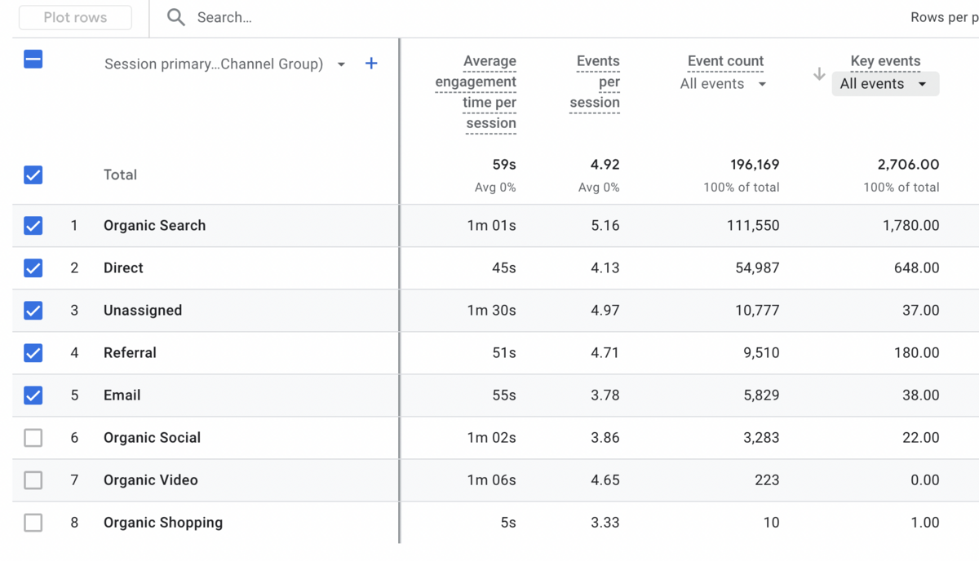Click the Plot rows button
Viewport: 979px width, 561px height.
coord(75,17)
